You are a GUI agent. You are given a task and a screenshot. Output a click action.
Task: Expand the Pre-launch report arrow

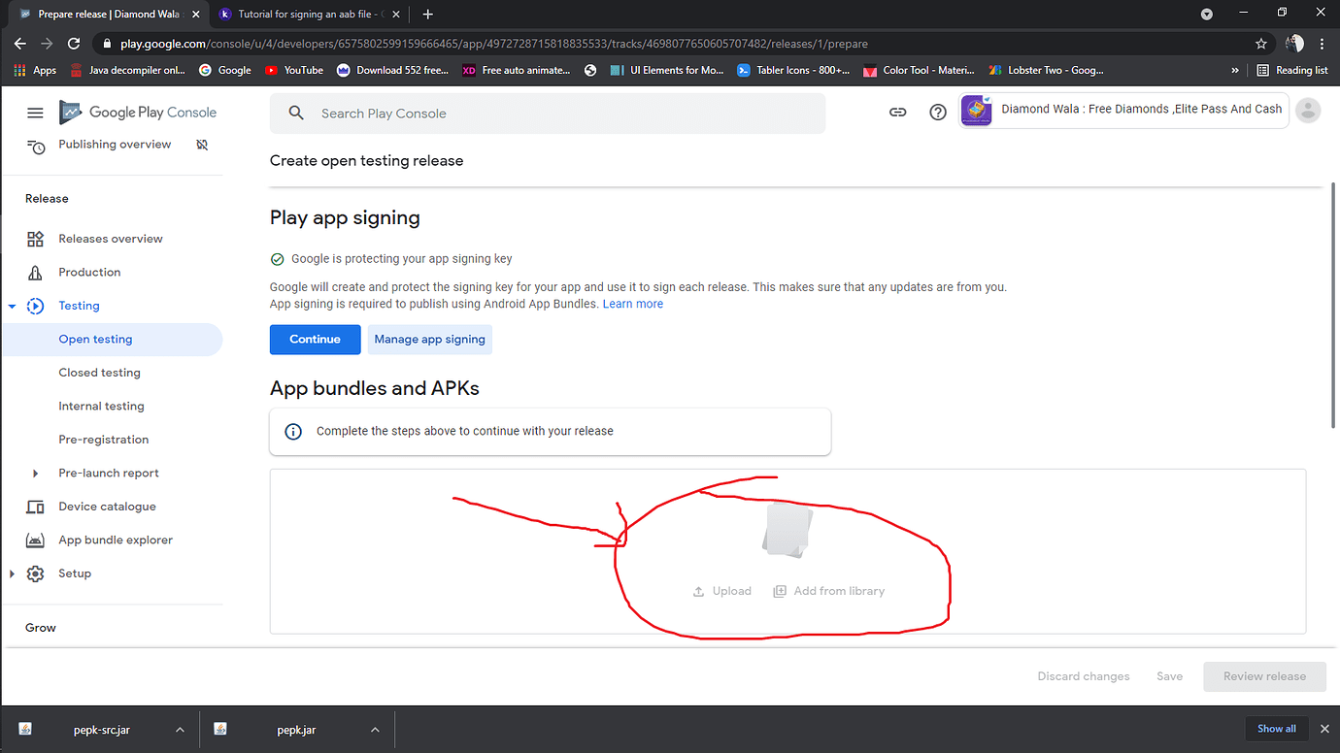[x=36, y=474]
